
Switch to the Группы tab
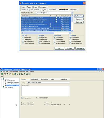44,10
